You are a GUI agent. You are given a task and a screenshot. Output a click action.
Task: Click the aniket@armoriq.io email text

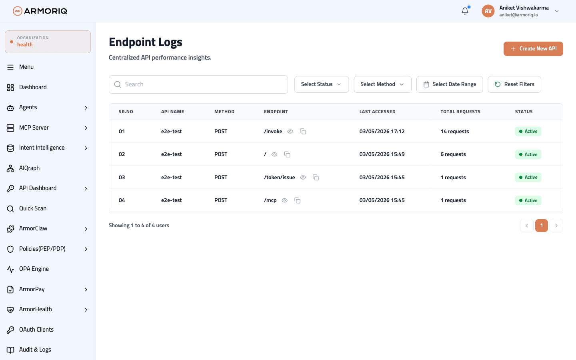(x=518, y=15)
